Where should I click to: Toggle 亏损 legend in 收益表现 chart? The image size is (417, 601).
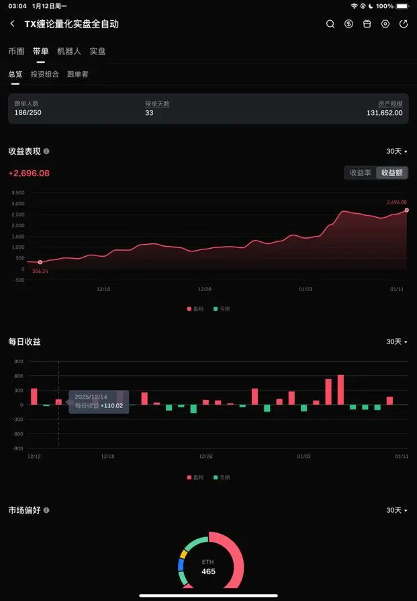click(222, 309)
